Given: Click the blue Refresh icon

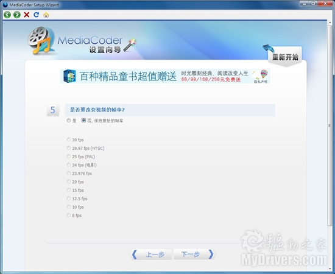Looking at the screenshot, I should 37,15.
